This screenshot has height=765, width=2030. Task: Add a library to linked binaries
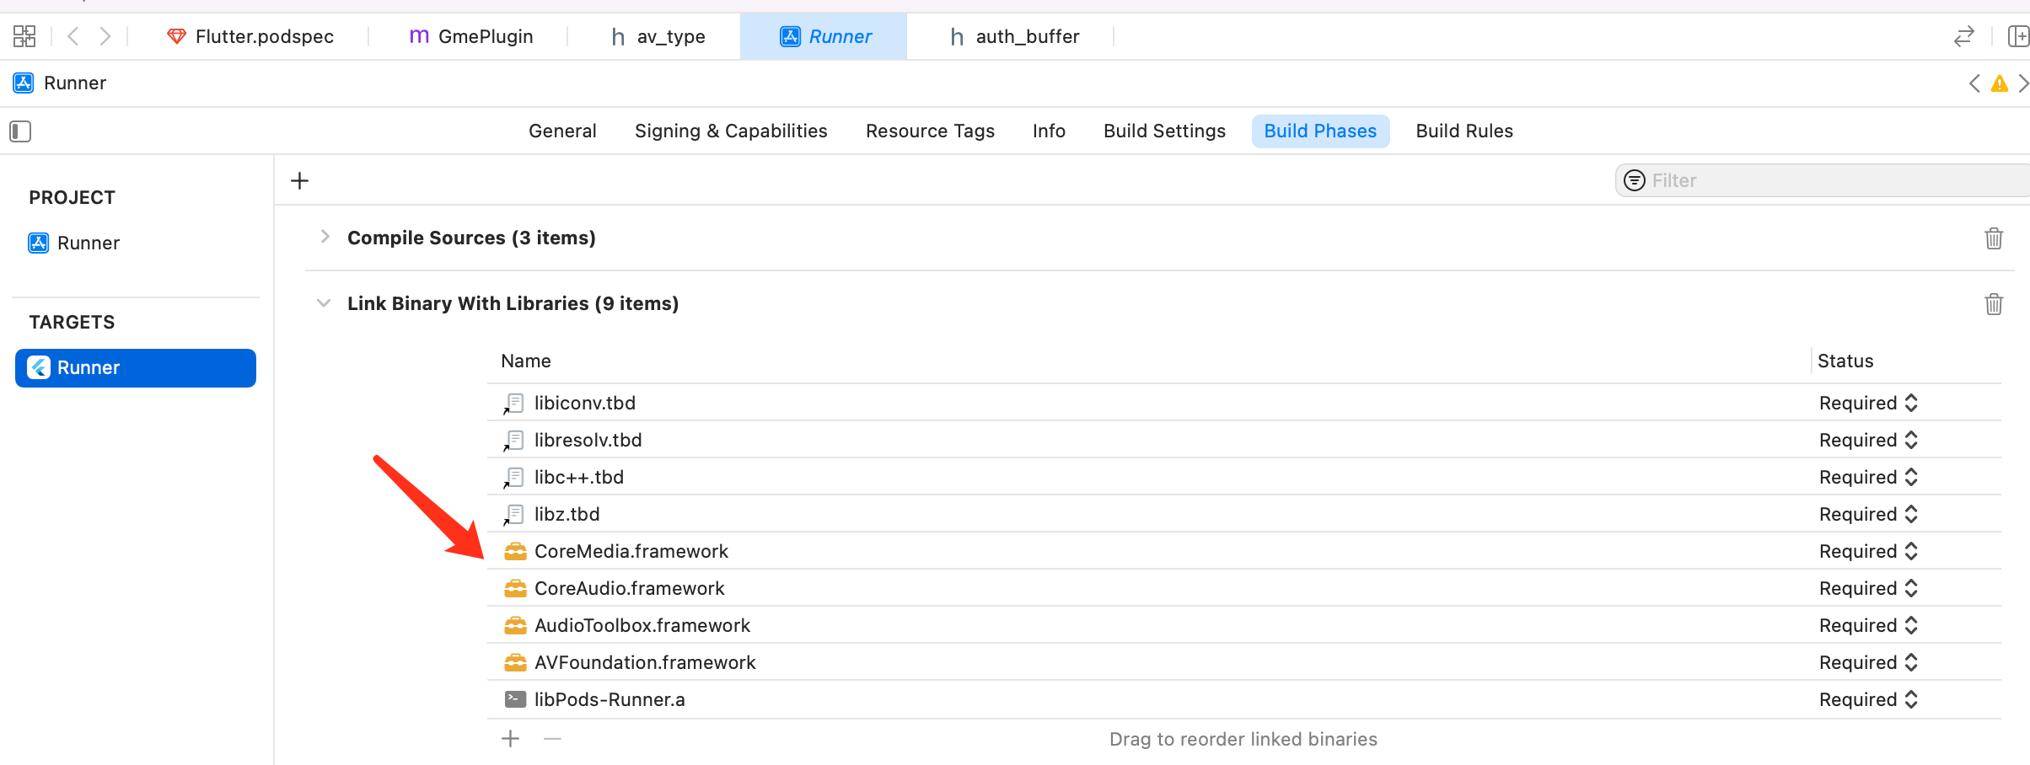(510, 739)
